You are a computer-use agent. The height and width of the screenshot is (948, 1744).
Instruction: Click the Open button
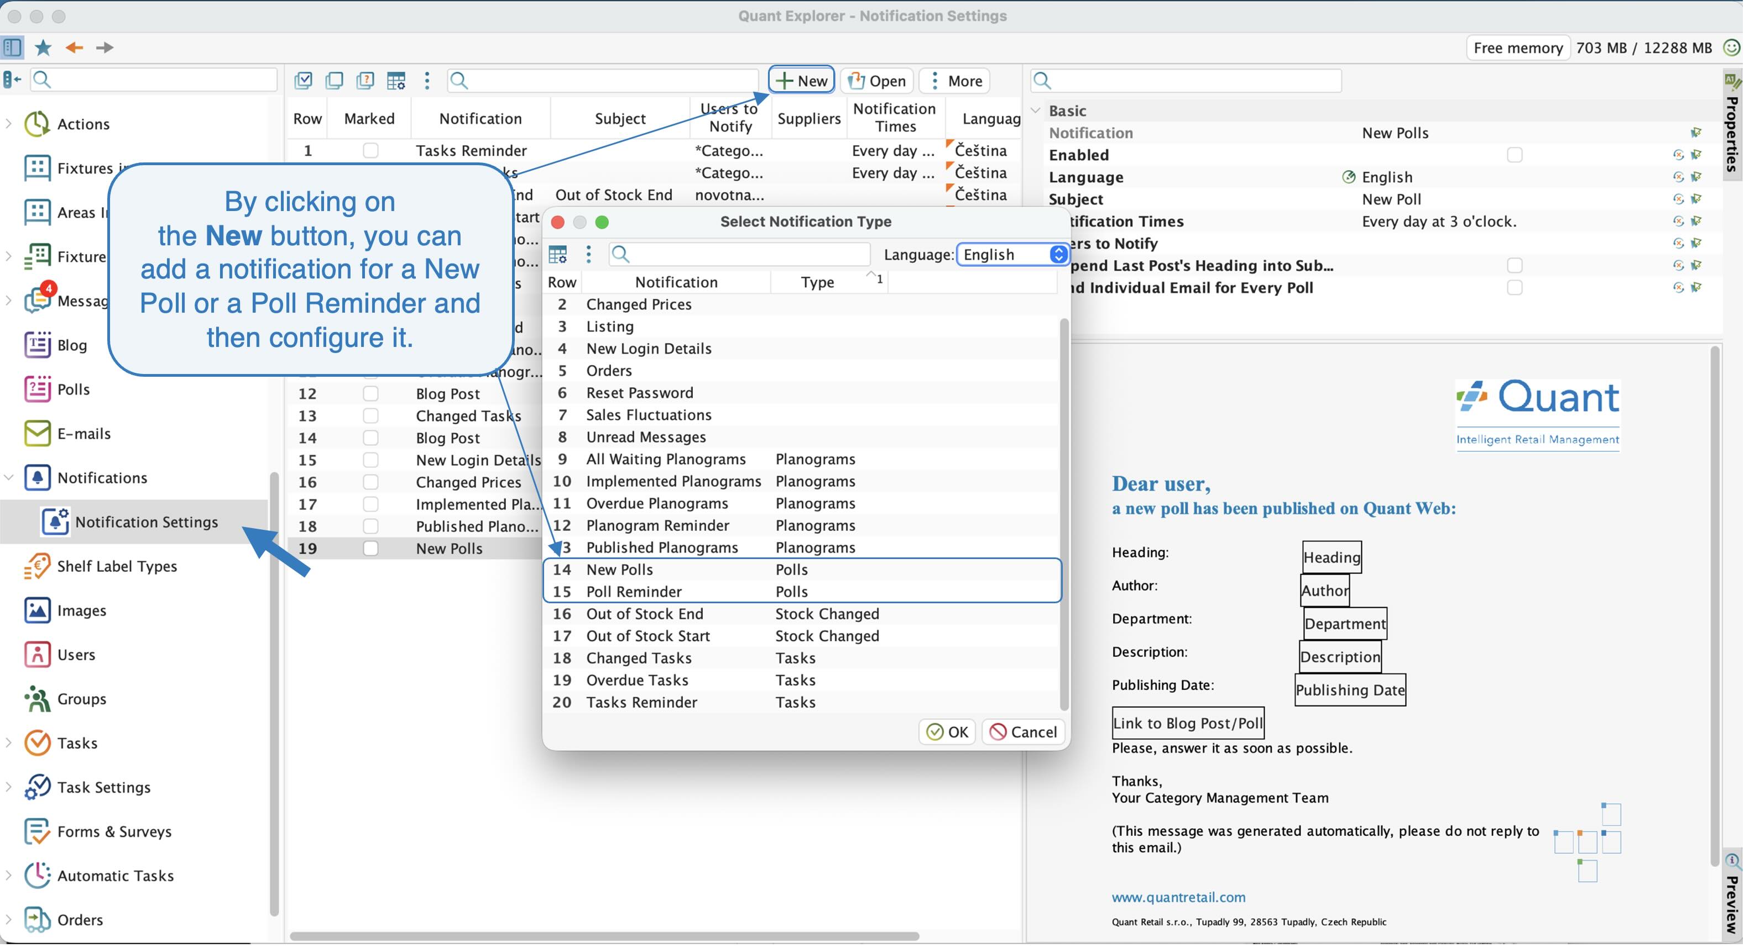pyautogui.click(x=878, y=81)
